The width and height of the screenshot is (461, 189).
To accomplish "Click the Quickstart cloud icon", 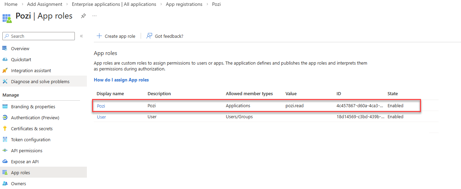I will click(5, 59).
